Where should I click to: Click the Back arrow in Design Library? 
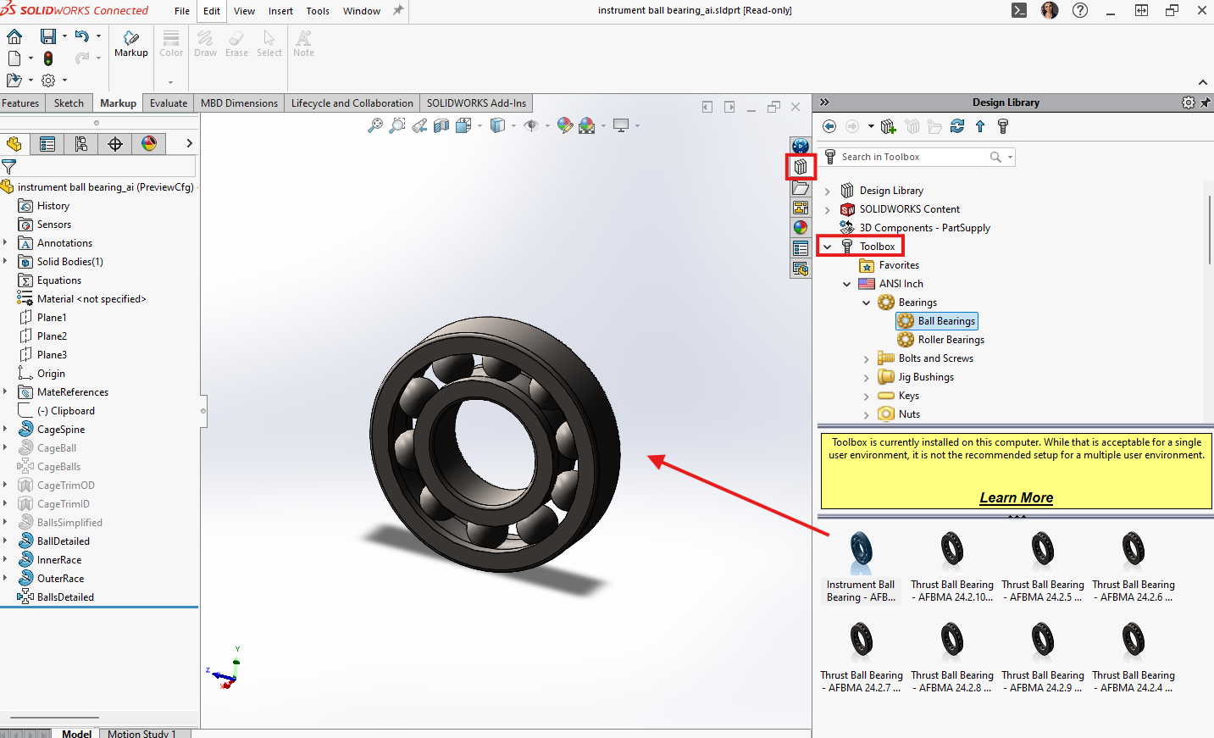[829, 126]
